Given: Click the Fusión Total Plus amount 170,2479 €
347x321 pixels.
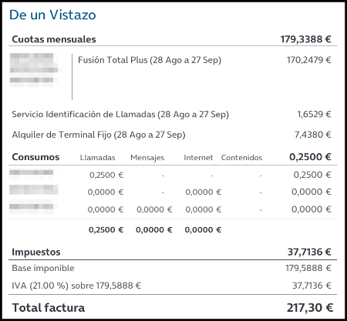Looking at the screenshot, I should (309, 60).
